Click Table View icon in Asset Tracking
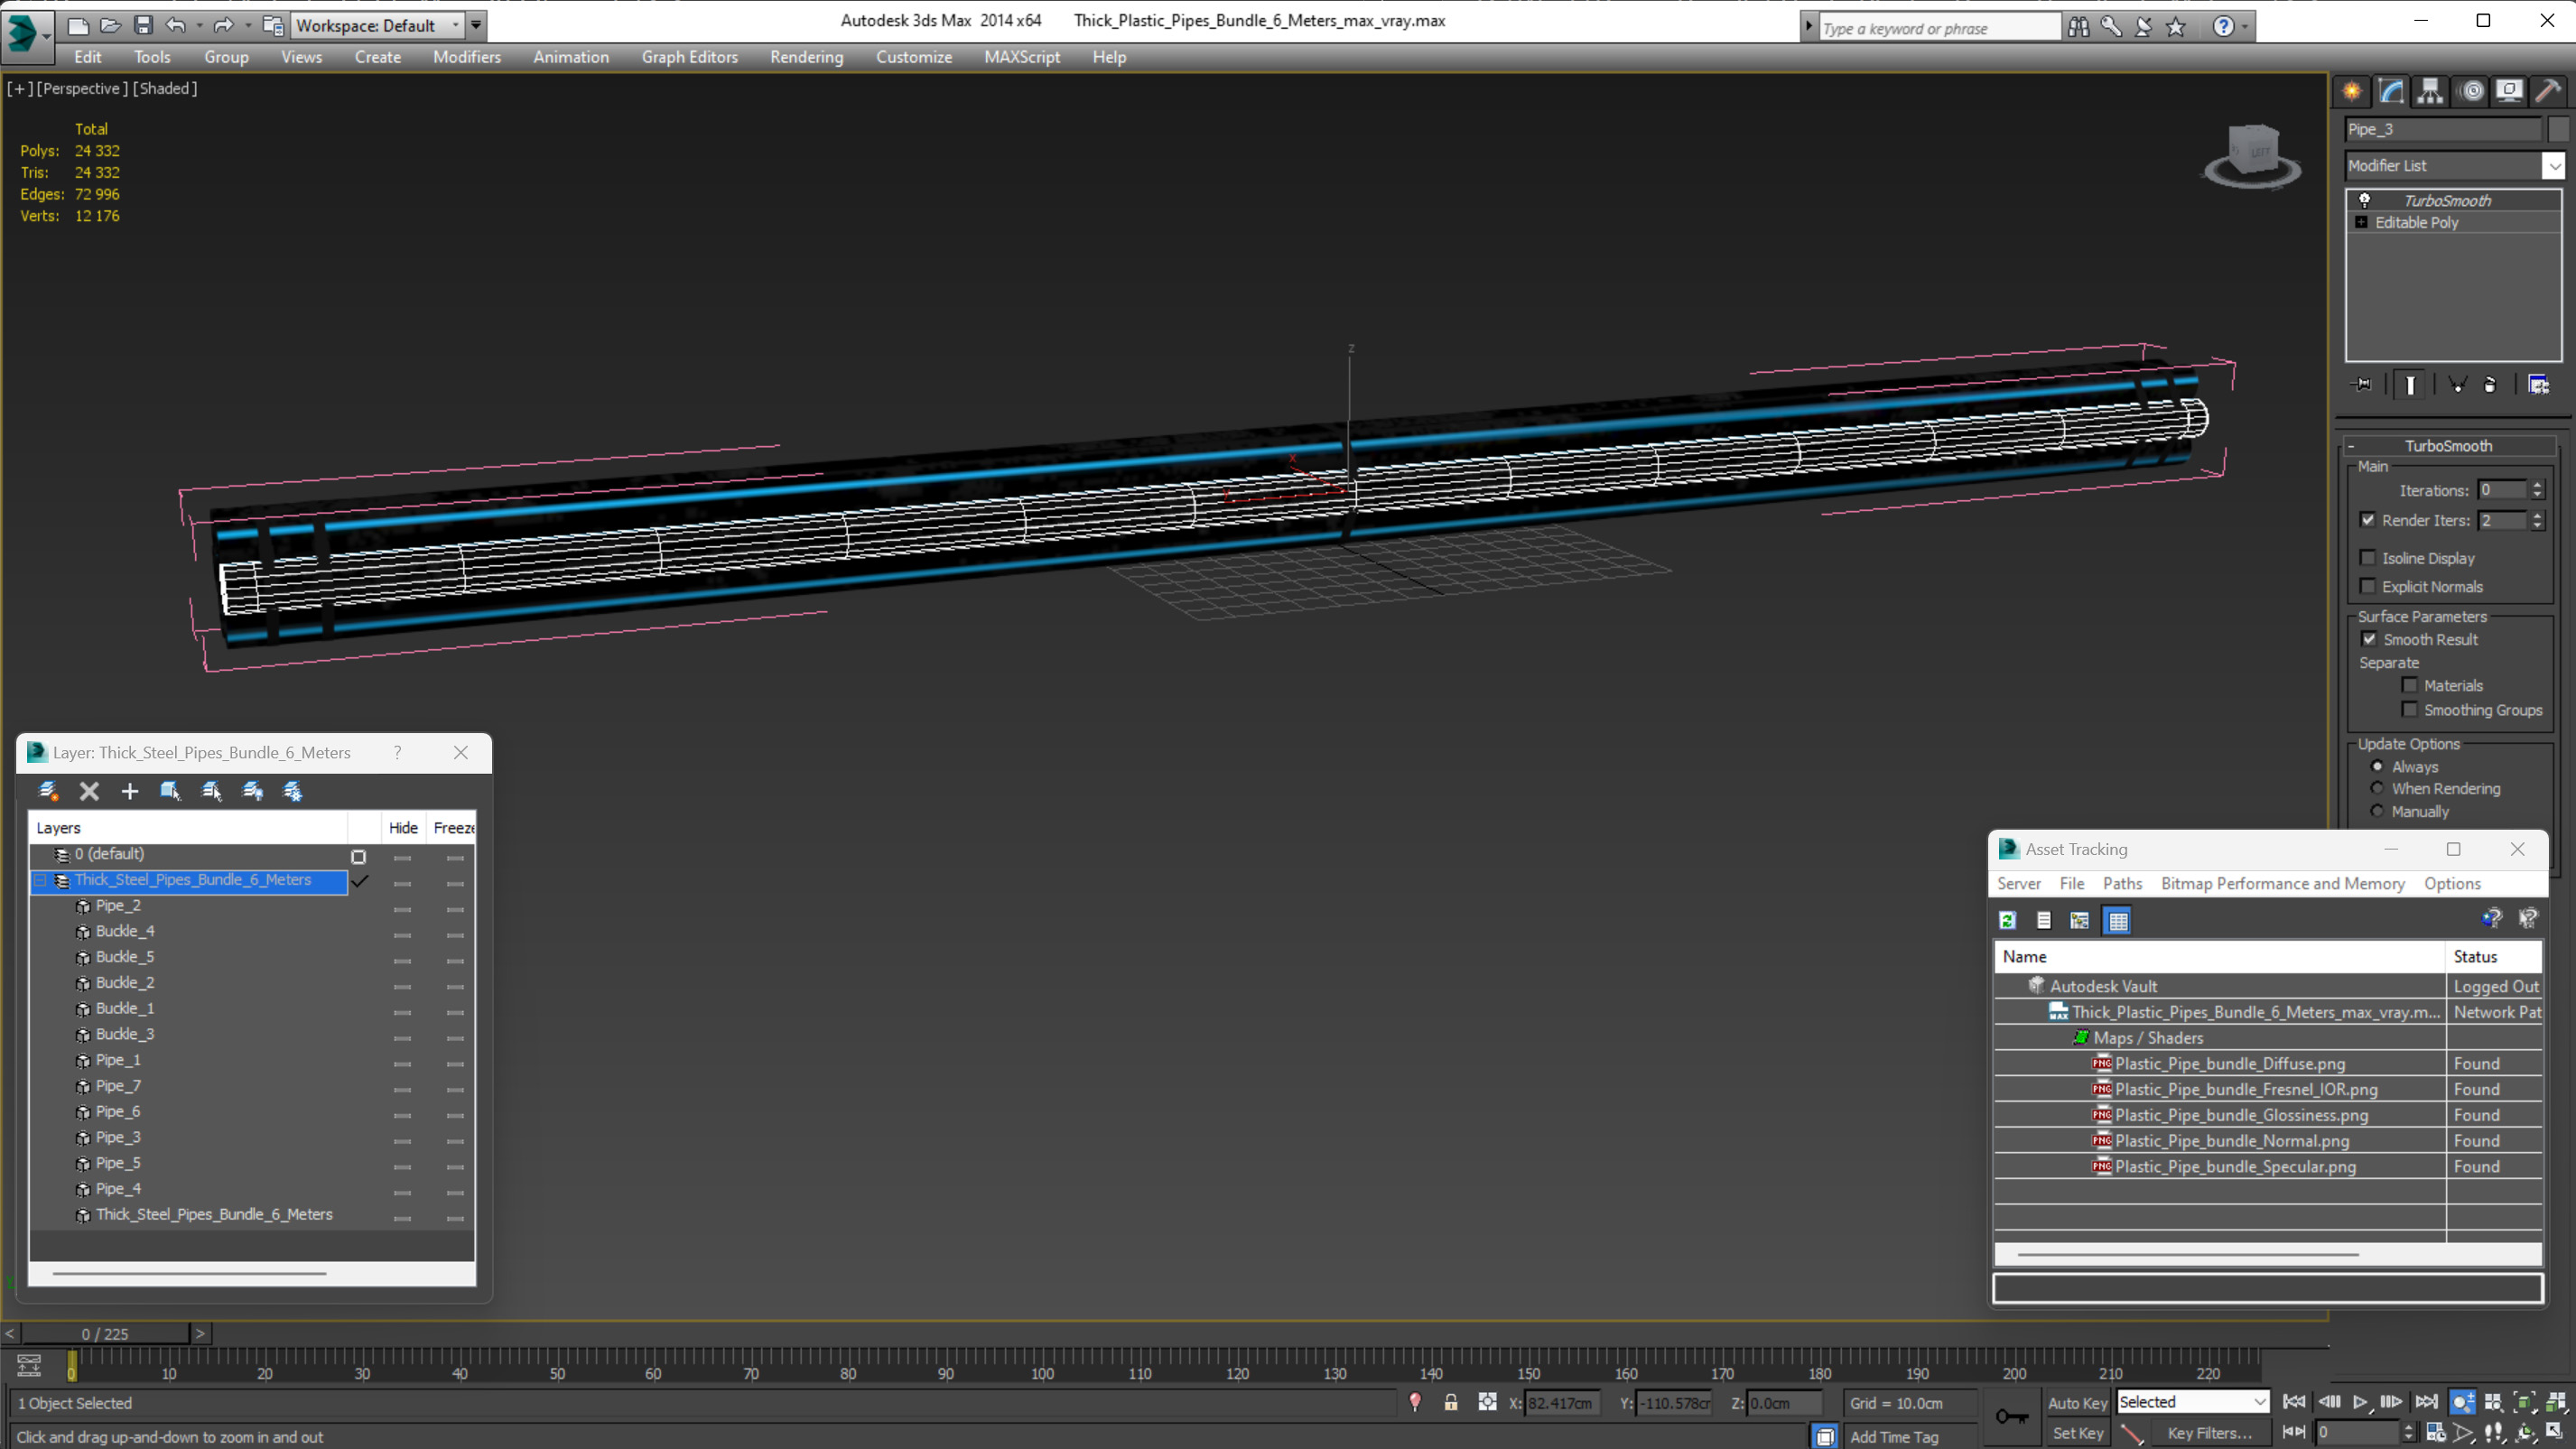 tap(2118, 920)
